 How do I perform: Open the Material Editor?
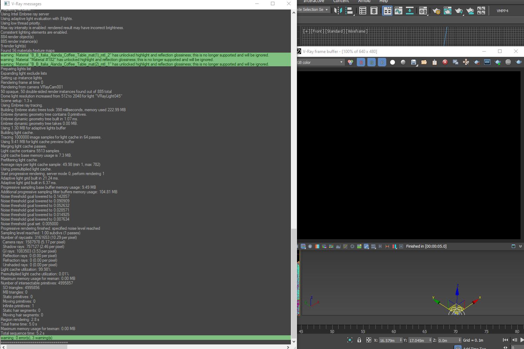(x=423, y=11)
